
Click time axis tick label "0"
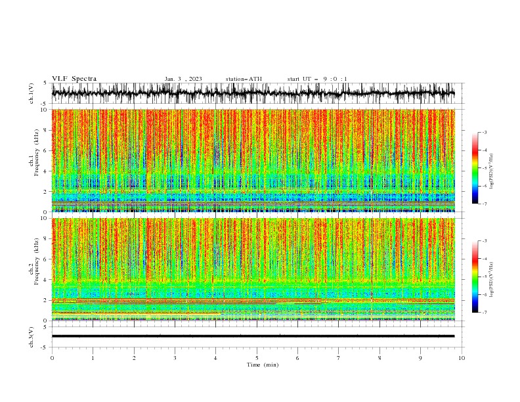coord(52,358)
